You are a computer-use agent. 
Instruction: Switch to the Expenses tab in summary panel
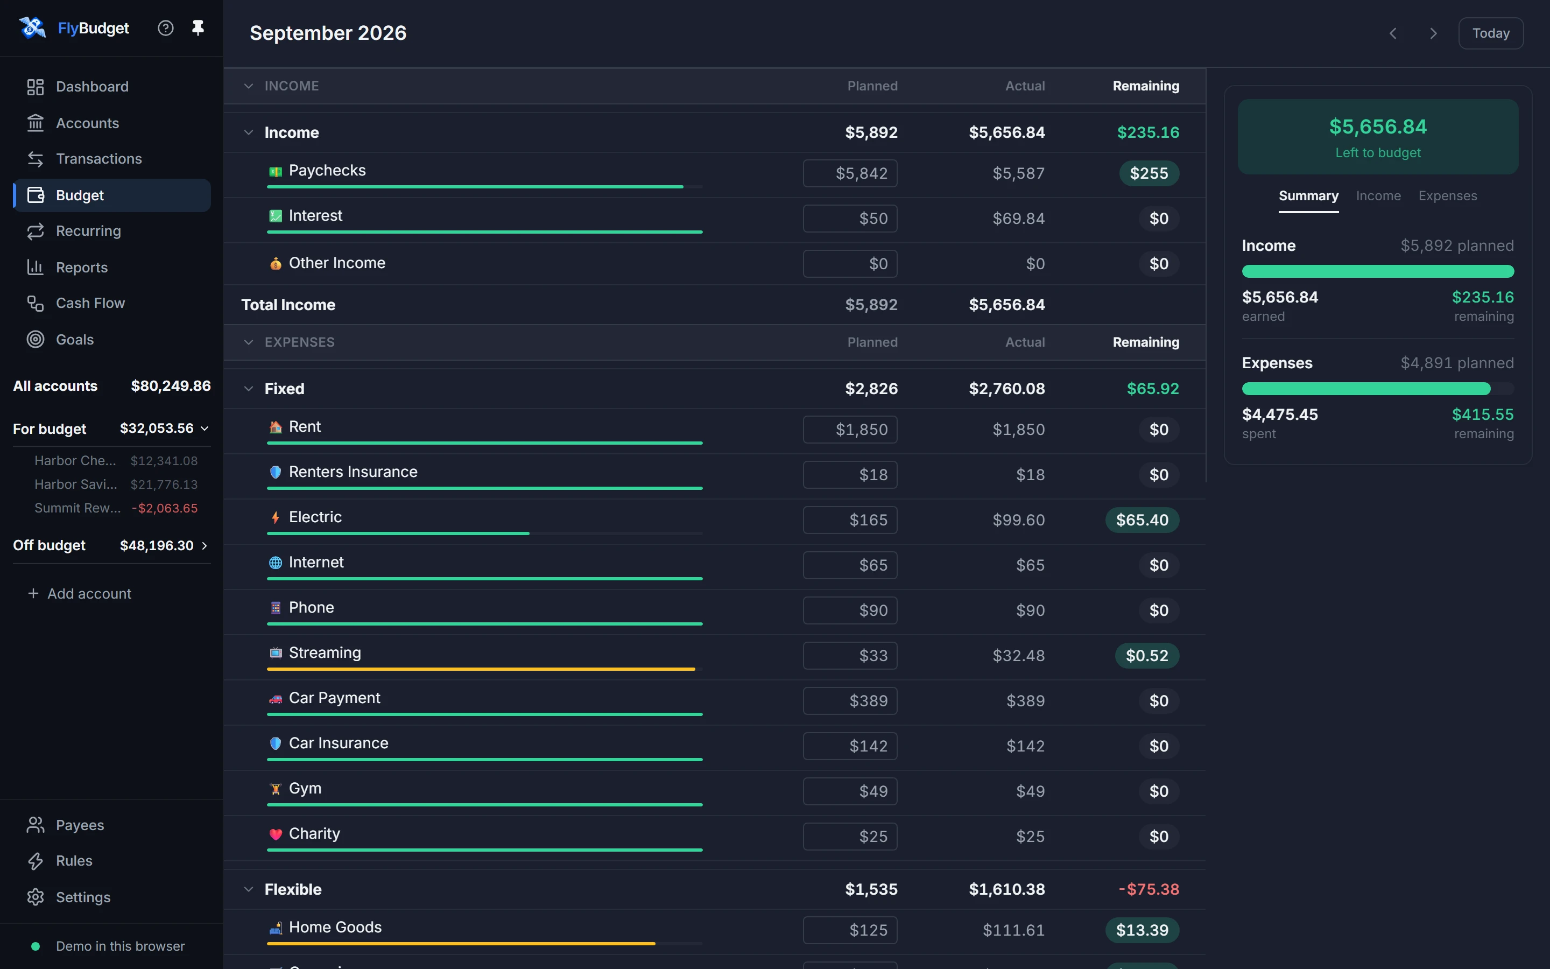point(1447,196)
